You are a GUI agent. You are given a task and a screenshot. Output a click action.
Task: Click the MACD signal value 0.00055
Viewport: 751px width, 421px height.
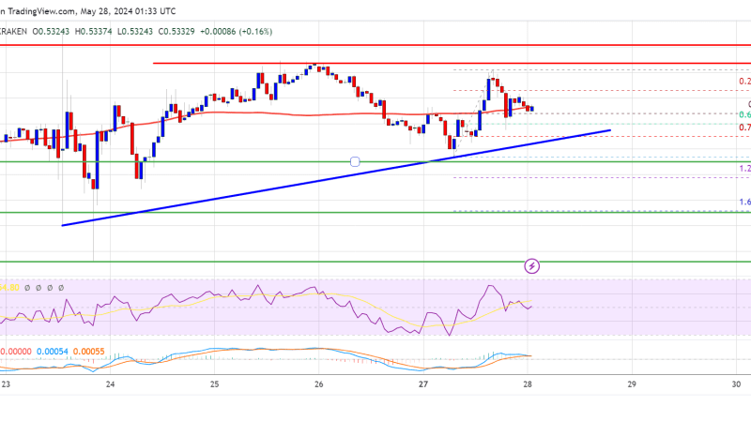pos(88,352)
